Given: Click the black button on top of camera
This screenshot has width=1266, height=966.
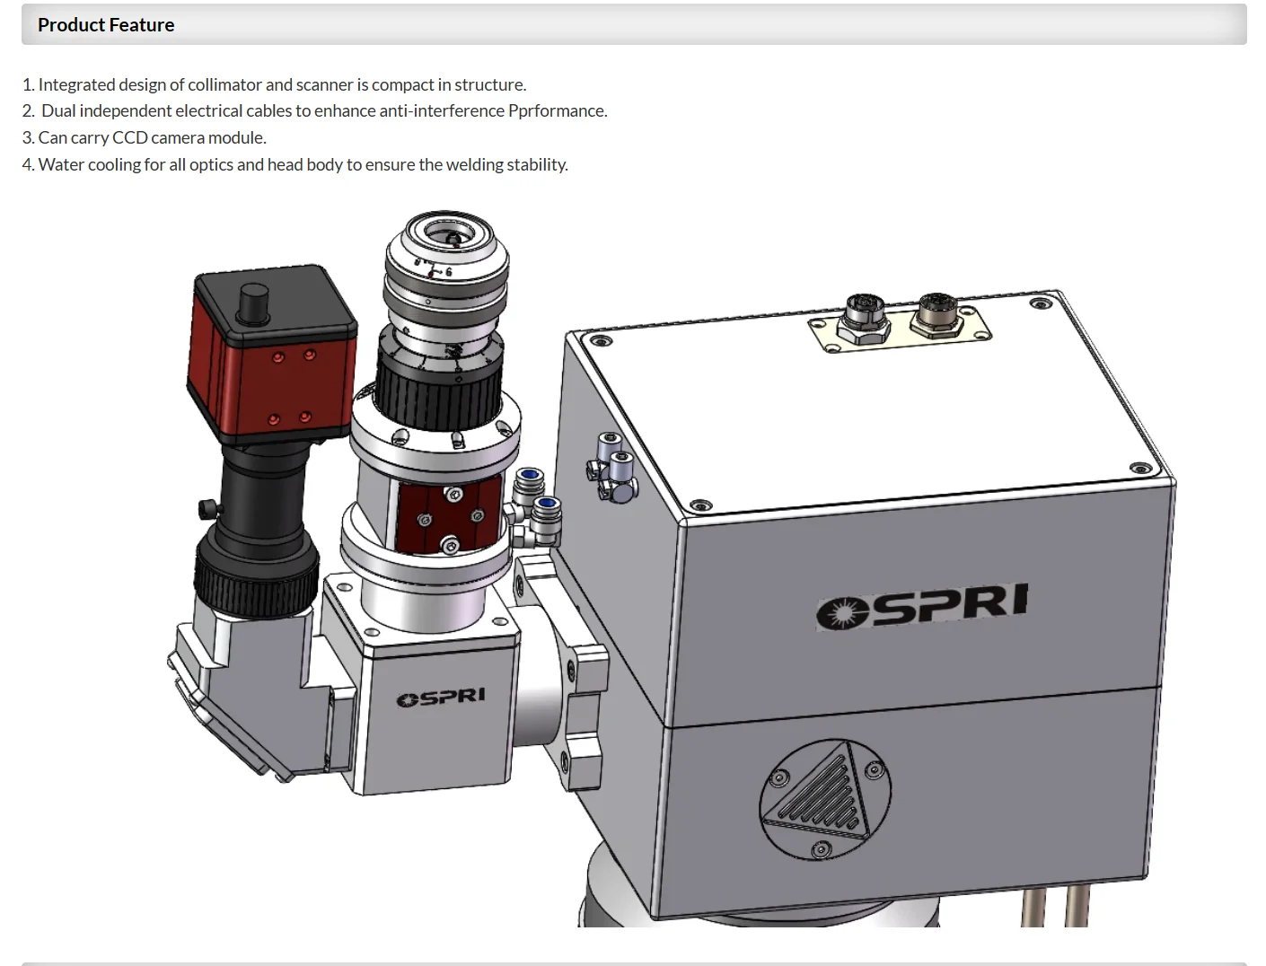Looking at the screenshot, I should 253,303.
